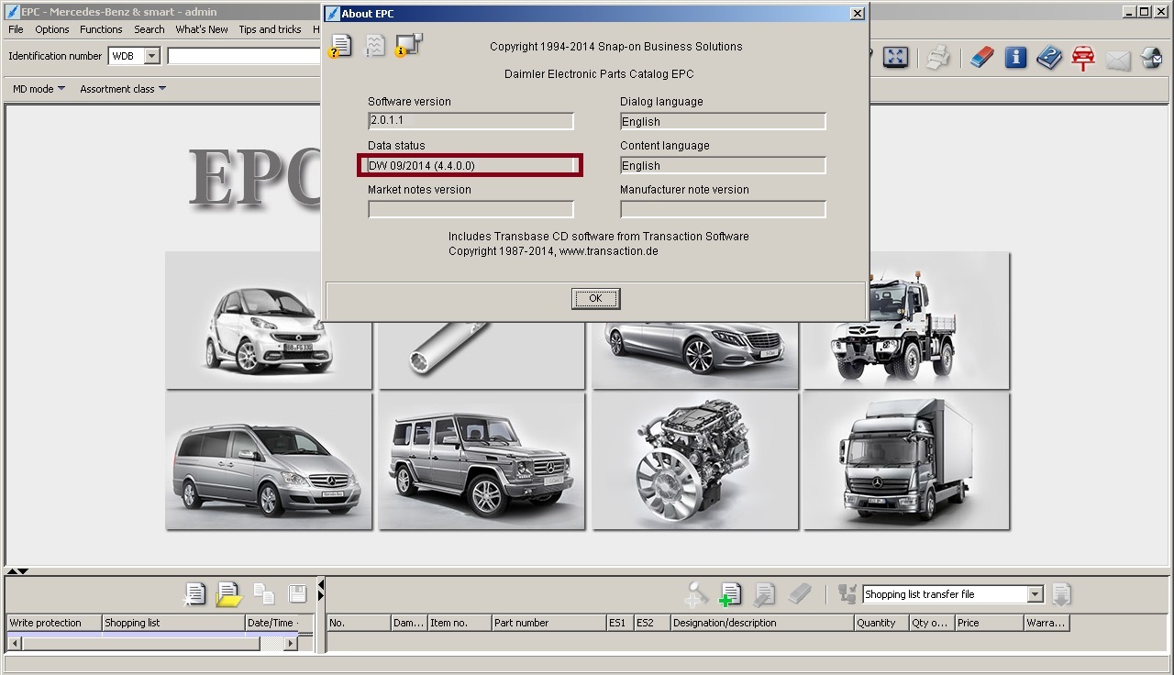Select the silver S-Class sedan thumbnail
This screenshot has height=675, width=1174.
694,354
